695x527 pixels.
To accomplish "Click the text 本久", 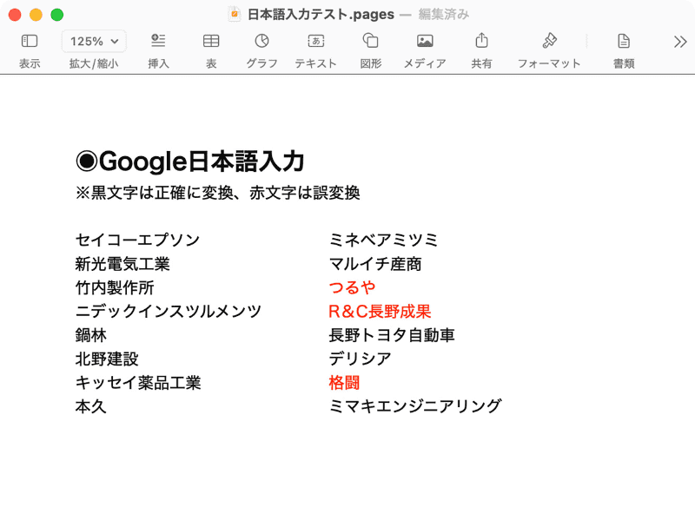I will click(x=91, y=406).
